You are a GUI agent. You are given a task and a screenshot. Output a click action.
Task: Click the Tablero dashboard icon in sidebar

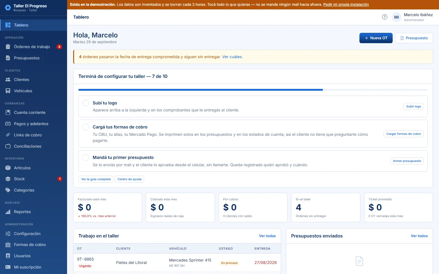[x=8, y=25]
